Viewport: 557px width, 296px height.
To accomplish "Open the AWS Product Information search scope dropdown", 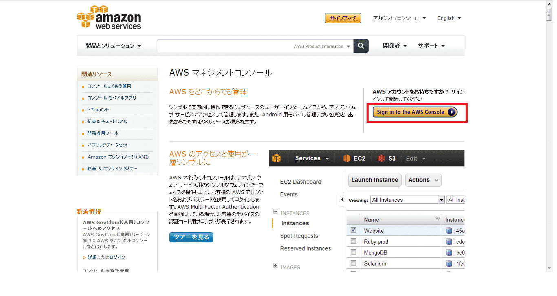I will pyautogui.click(x=322, y=46).
